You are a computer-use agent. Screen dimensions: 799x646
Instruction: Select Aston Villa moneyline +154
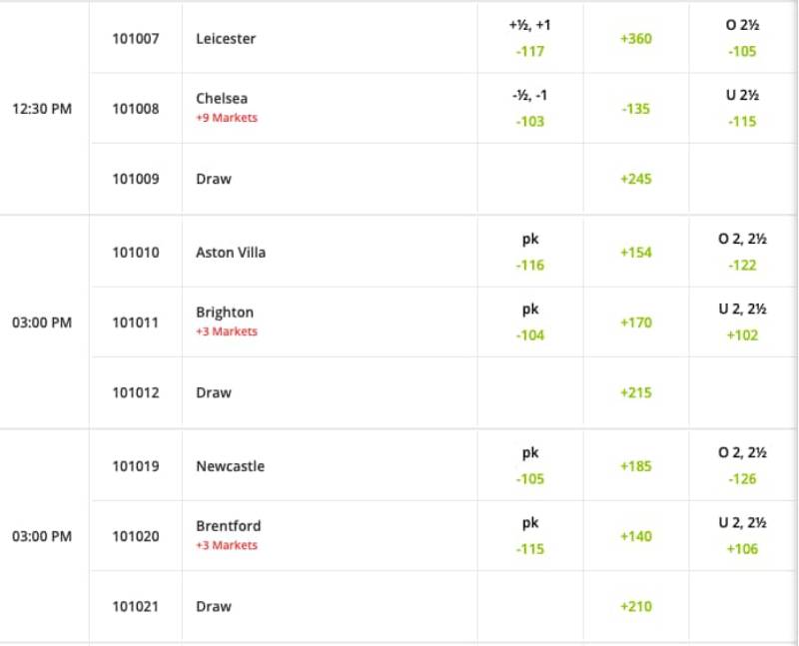click(x=635, y=252)
